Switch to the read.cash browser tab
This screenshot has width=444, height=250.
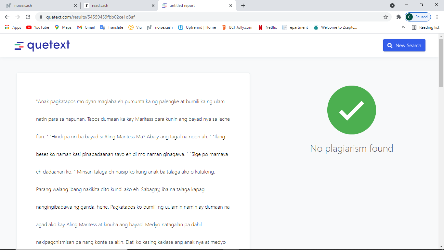click(x=119, y=6)
